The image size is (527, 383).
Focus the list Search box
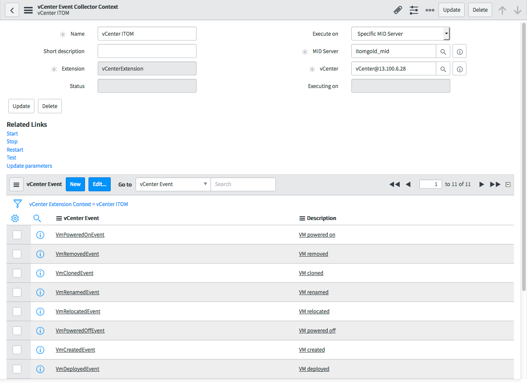point(243,184)
